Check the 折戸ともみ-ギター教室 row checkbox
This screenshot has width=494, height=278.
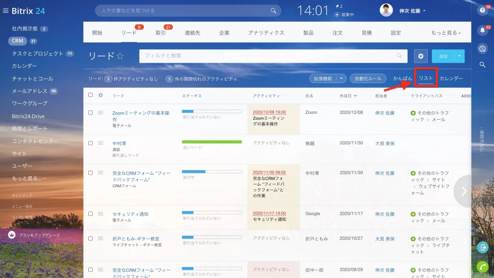(x=90, y=238)
